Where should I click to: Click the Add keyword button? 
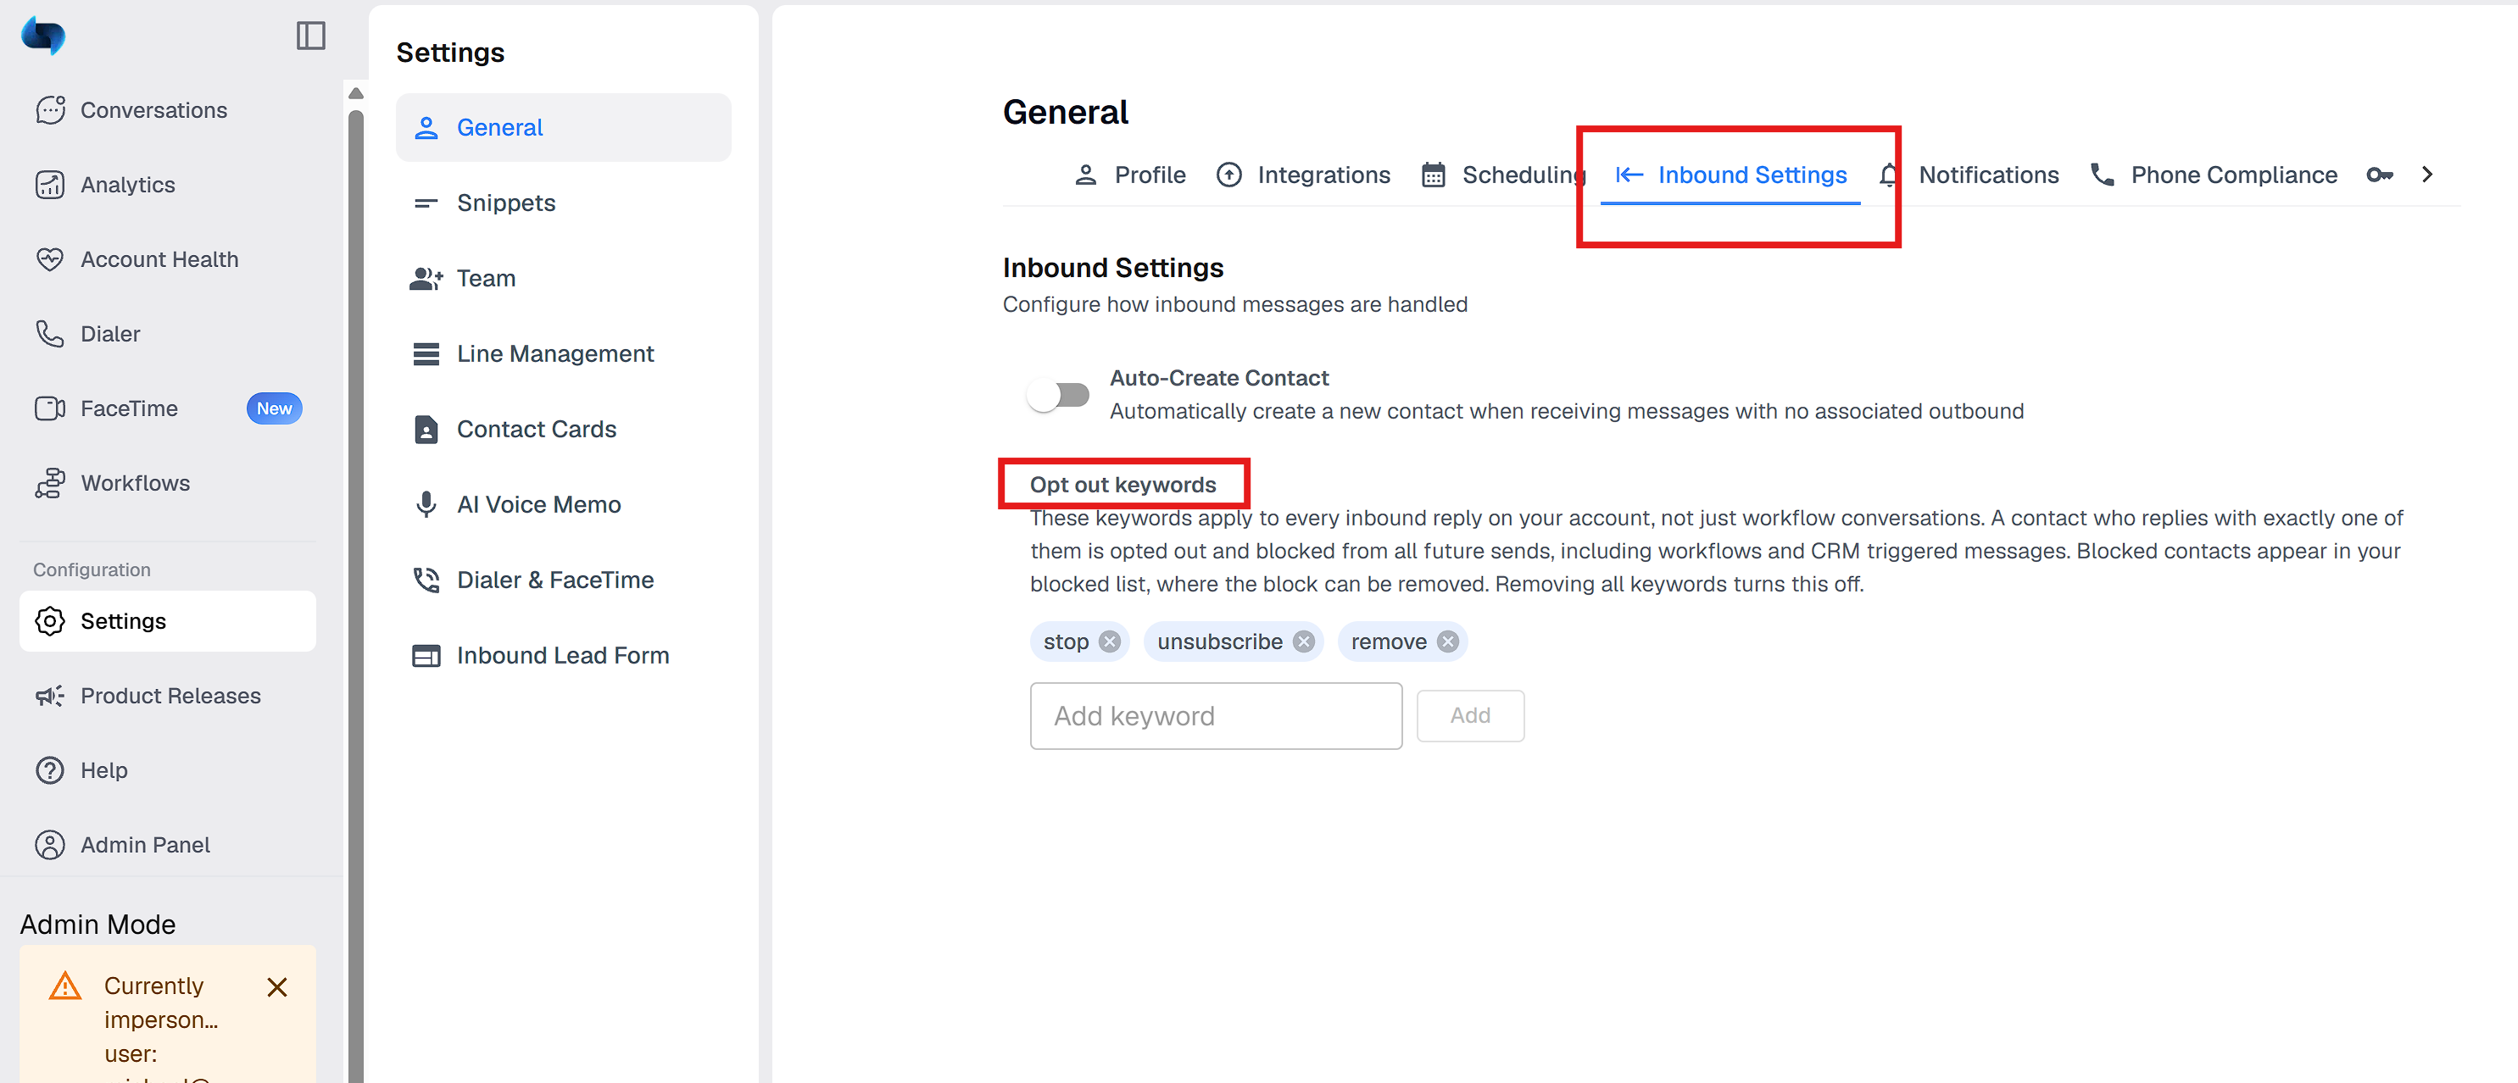pos(1470,716)
